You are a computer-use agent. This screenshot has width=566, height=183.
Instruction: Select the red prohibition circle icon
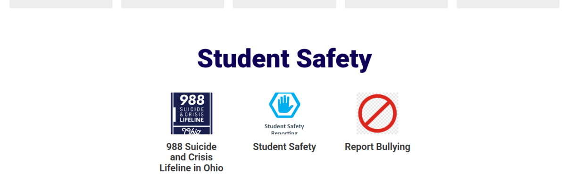point(377,113)
